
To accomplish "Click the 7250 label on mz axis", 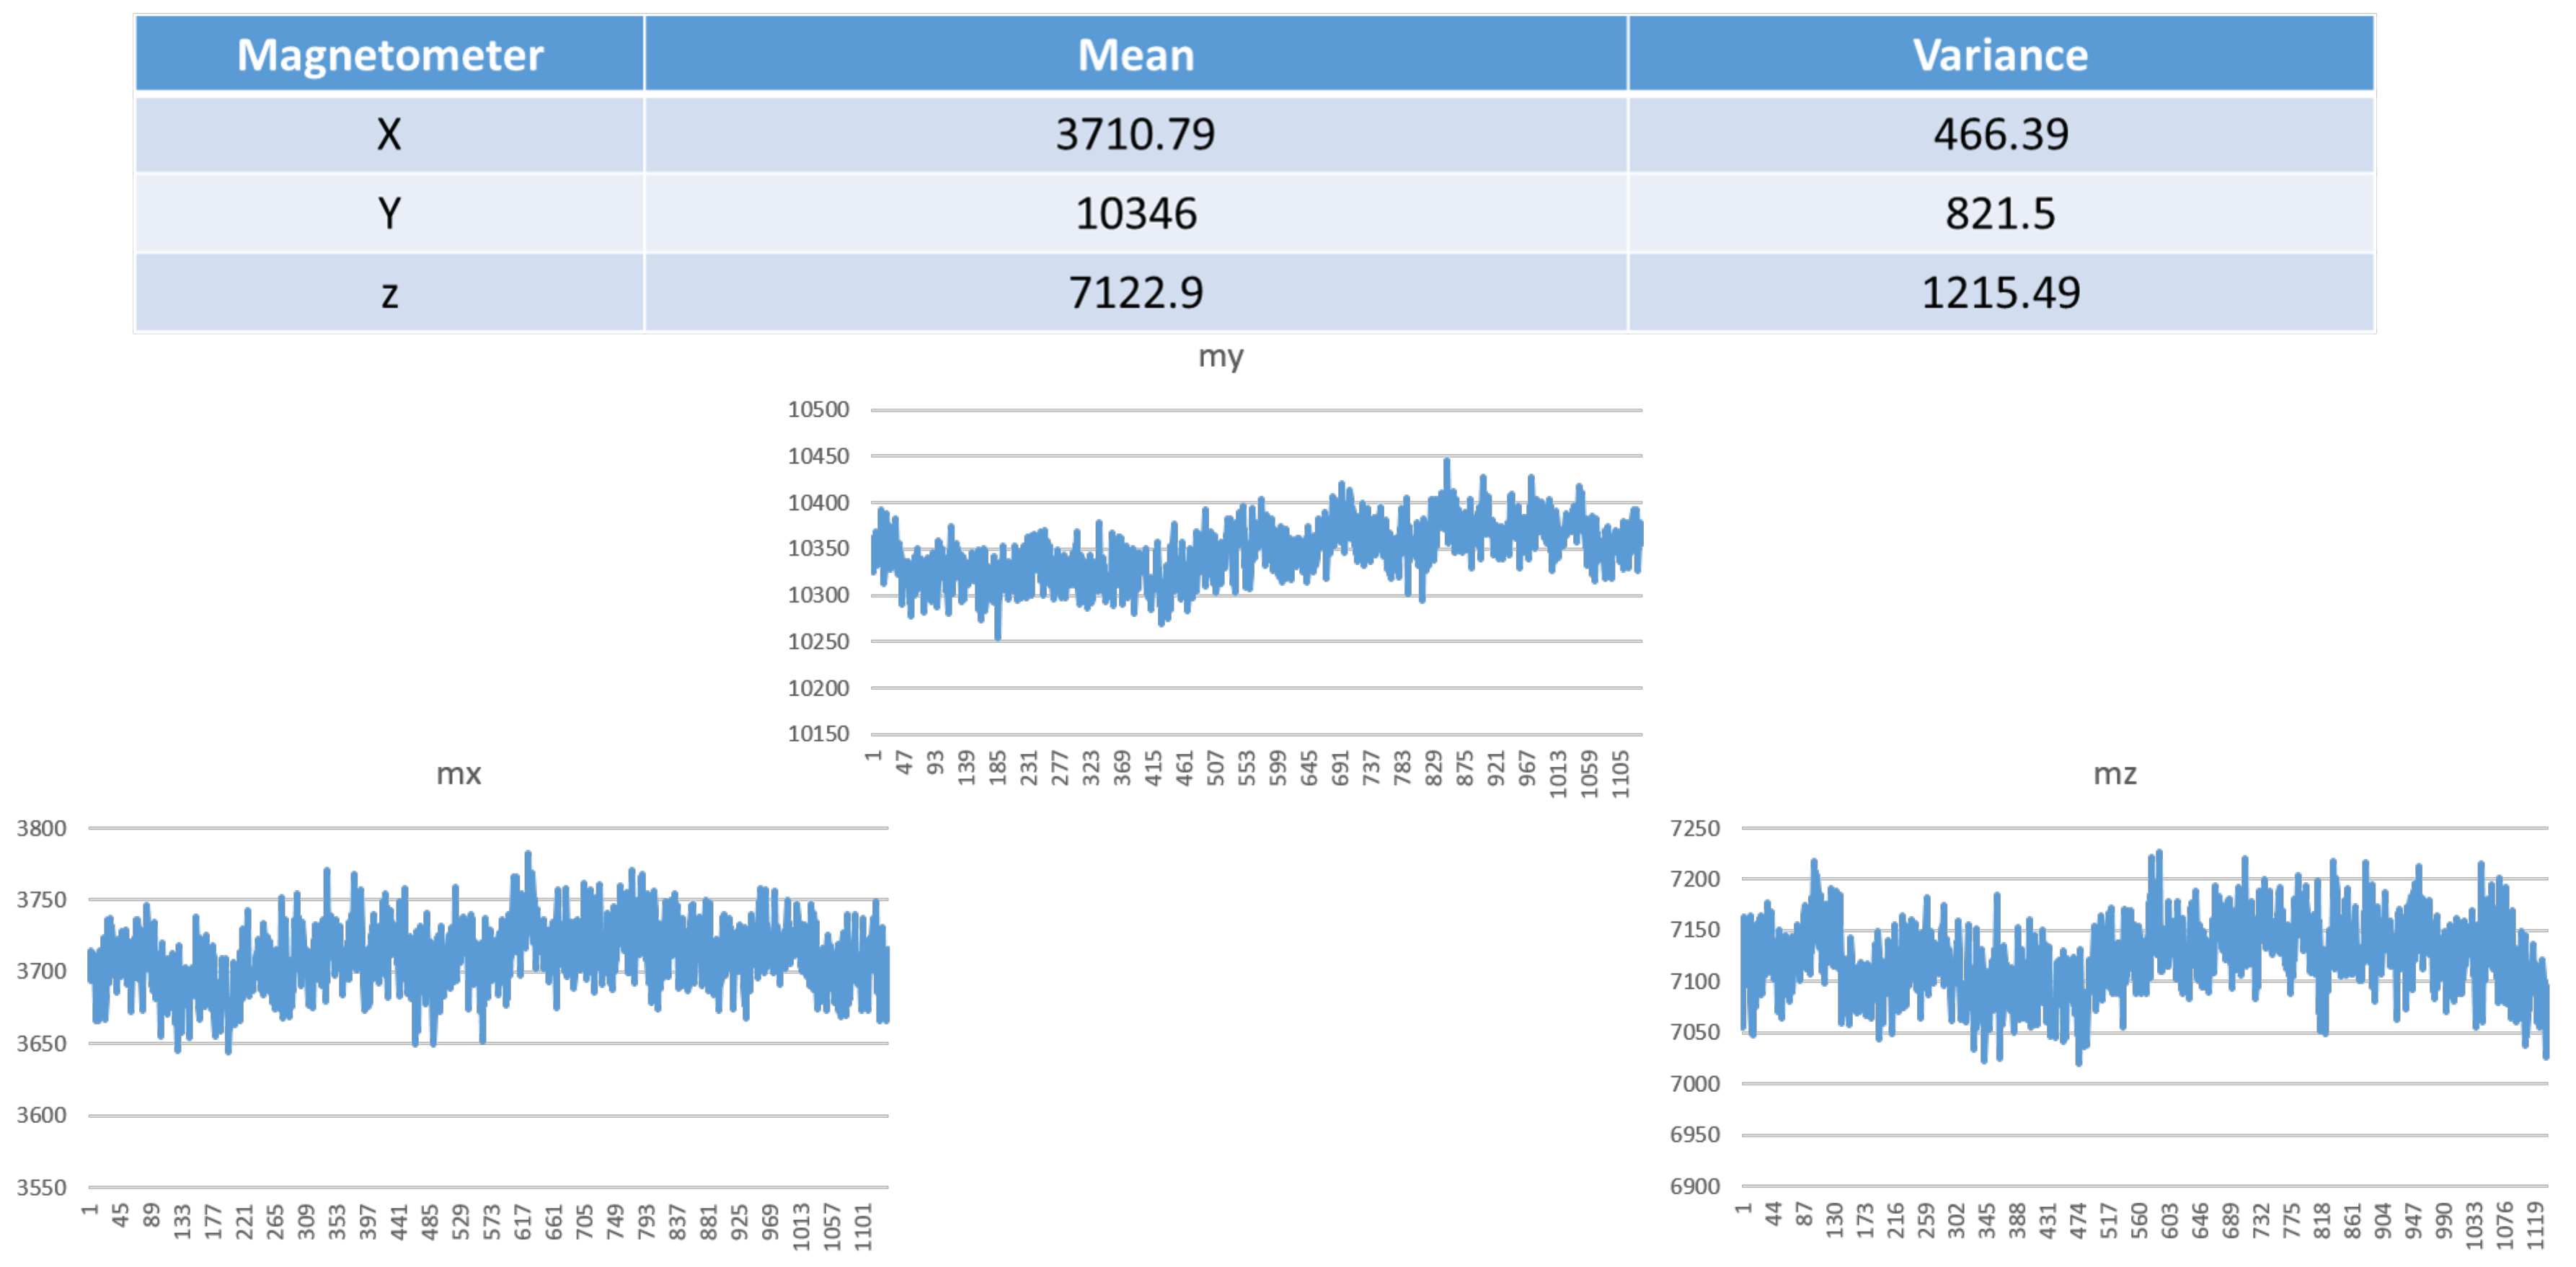I will 1694,829.
